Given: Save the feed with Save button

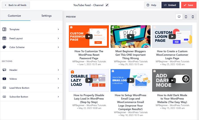Looking at the screenshot, I should click(x=189, y=5).
